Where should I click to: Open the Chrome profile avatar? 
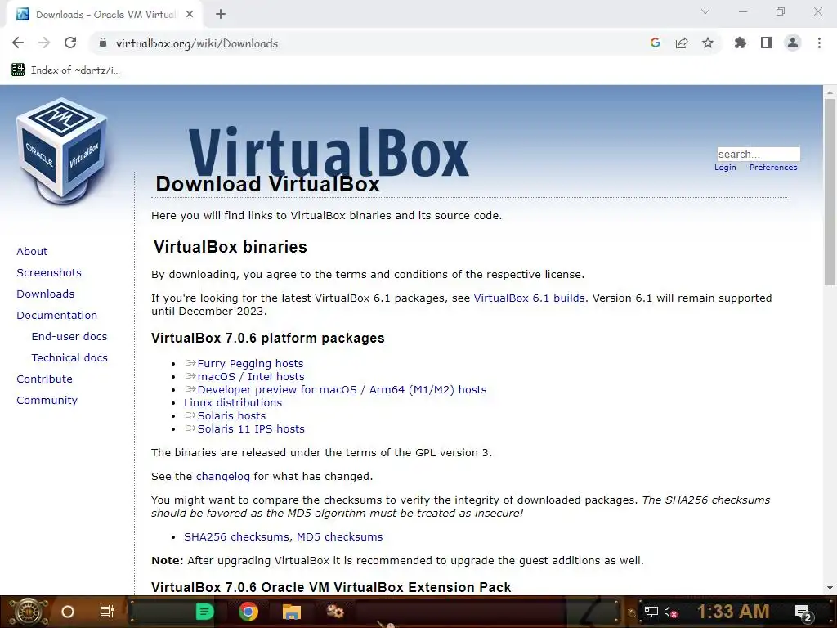pos(793,43)
